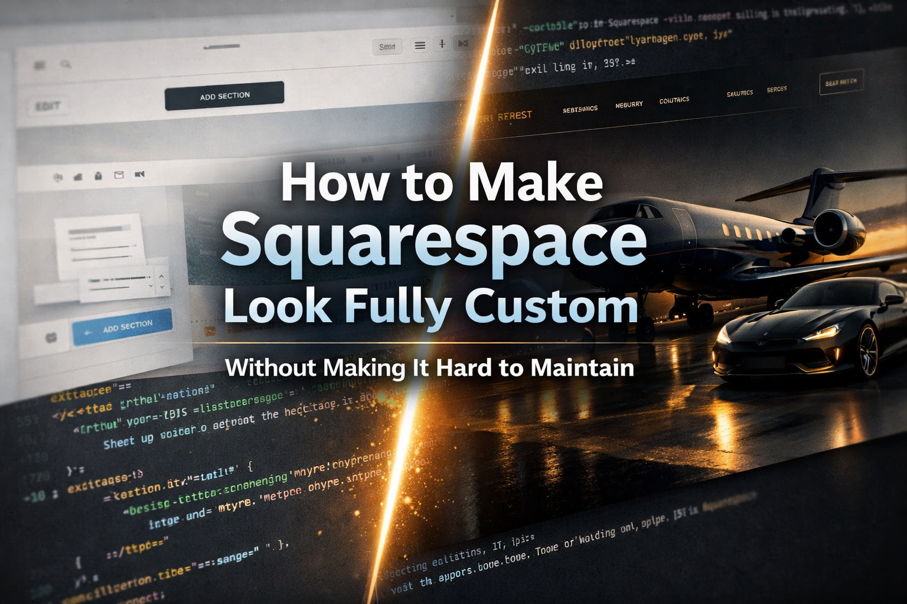This screenshot has height=604, width=907.
Task: Click the down chevron stepper in the form panel
Action: coord(162,288)
